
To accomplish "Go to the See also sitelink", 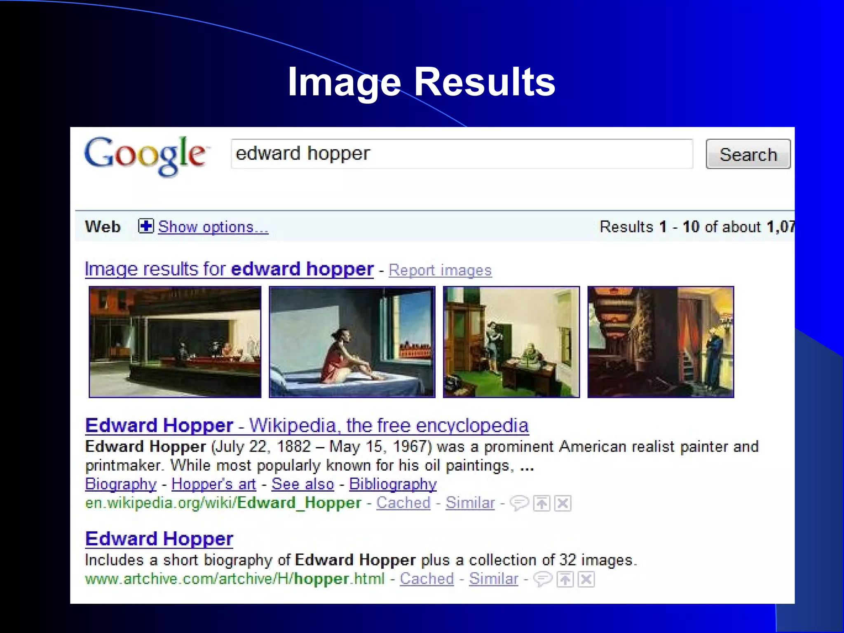I will coord(302,484).
